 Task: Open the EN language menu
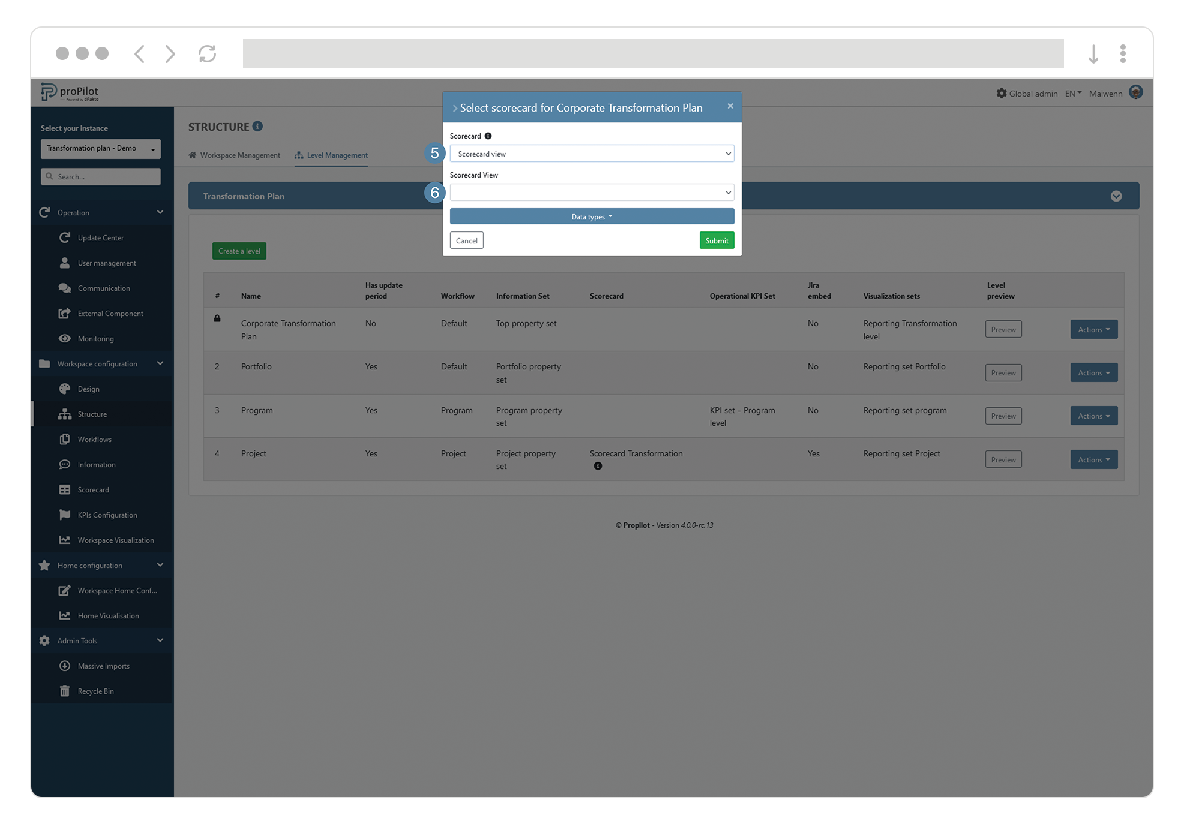tap(1072, 93)
